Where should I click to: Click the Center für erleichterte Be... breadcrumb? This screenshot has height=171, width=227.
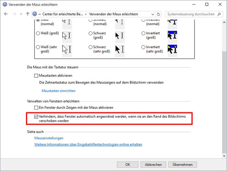(63, 14)
